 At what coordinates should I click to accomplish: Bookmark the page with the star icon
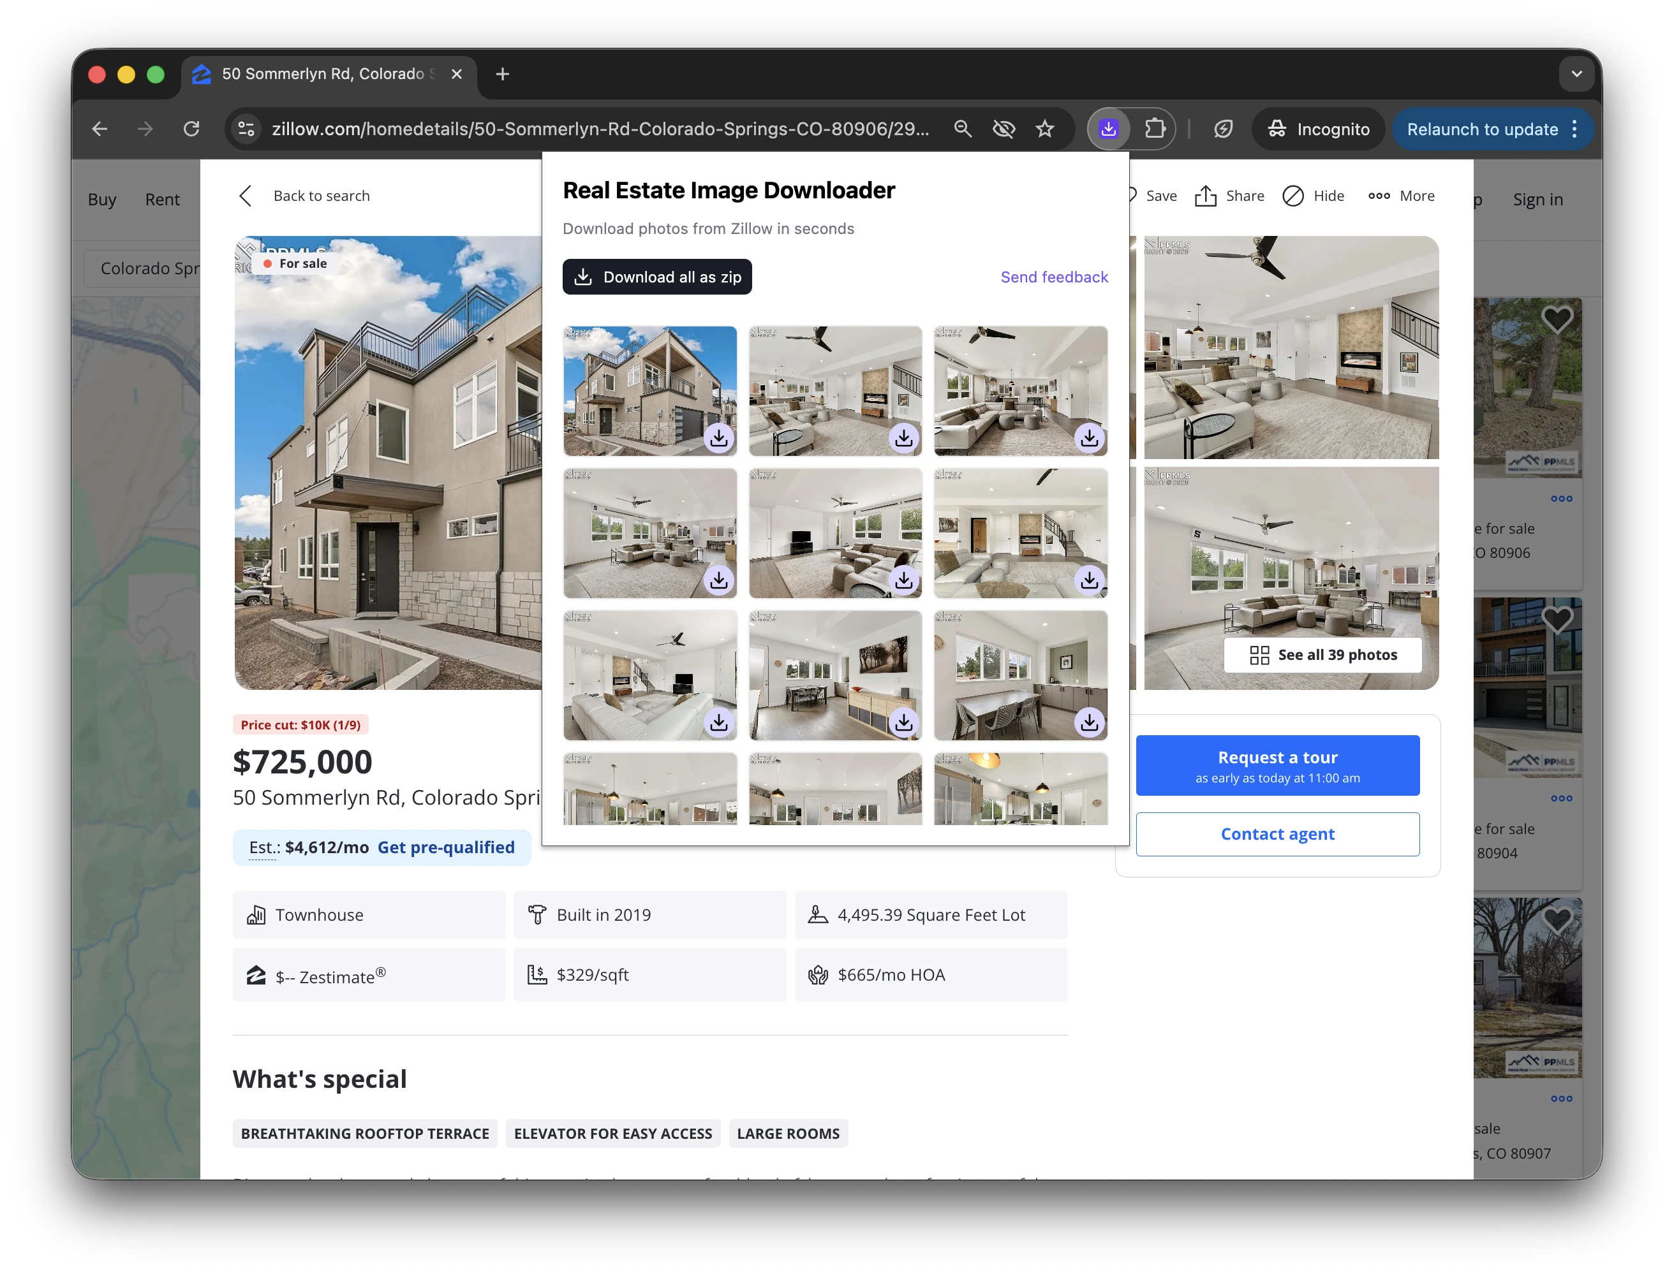(x=1045, y=128)
